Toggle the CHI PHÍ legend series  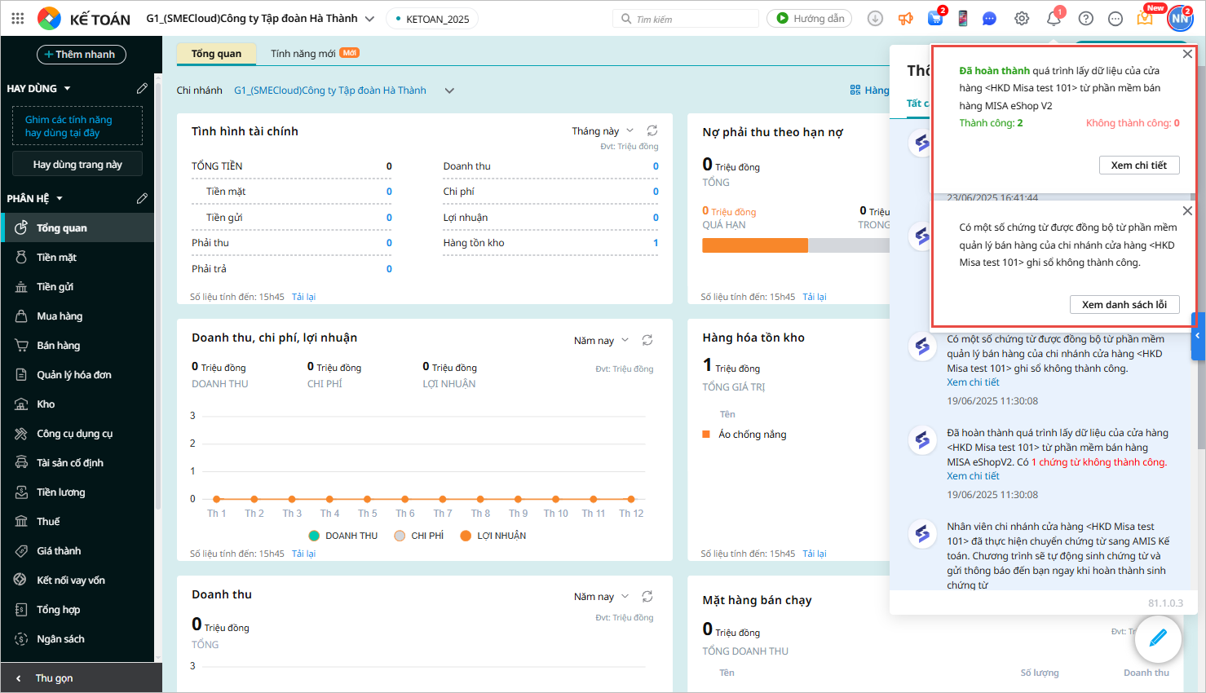(419, 536)
